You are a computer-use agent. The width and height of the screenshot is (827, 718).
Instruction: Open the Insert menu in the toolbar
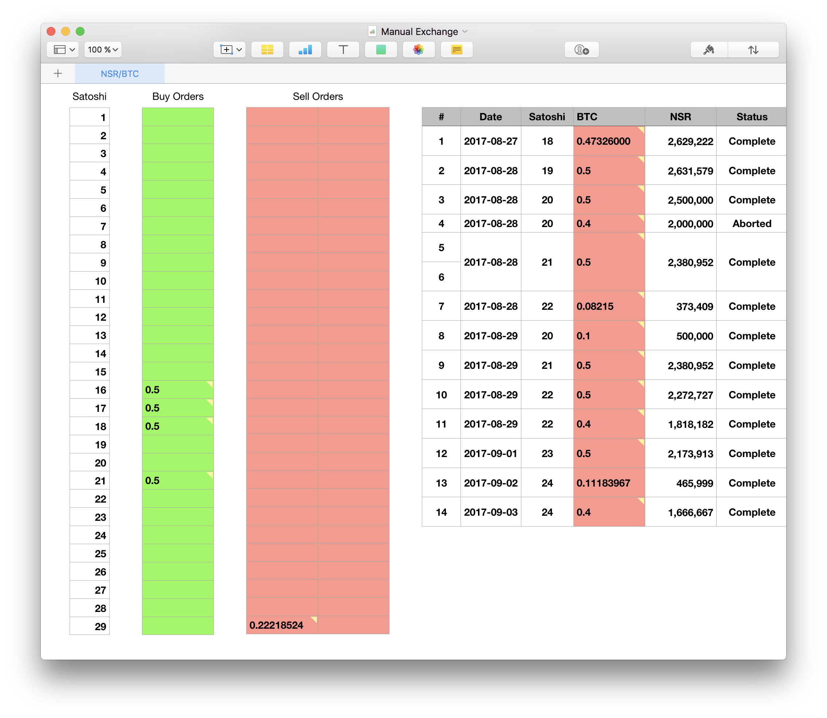click(230, 50)
